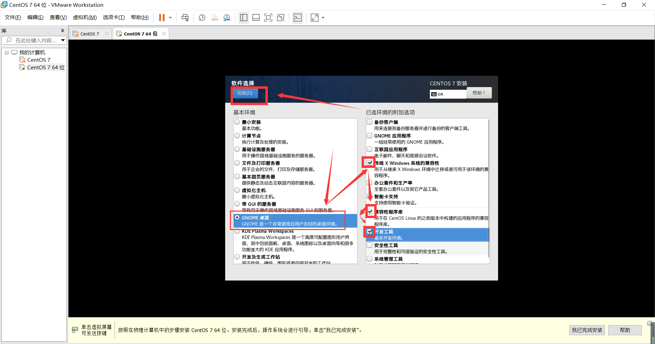655x344 pixels.
Task: Toggle the library sidebar view icon
Action: pos(244,18)
